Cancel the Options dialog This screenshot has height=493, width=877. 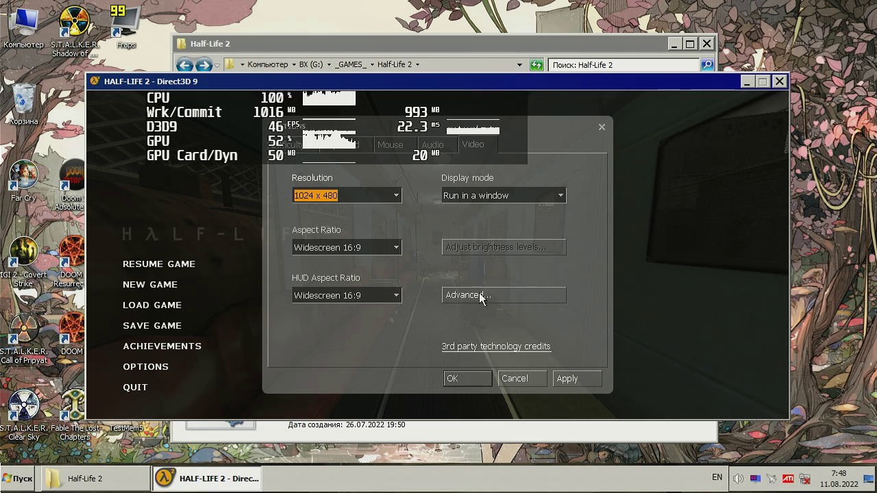coord(522,379)
